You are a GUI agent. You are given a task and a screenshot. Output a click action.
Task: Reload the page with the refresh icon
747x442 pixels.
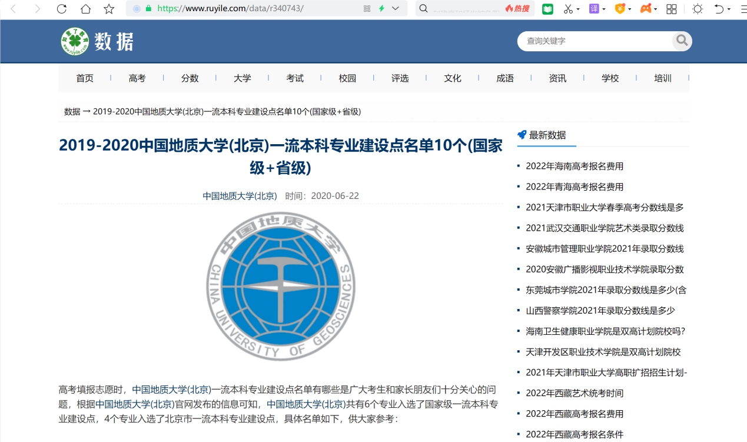tap(62, 9)
